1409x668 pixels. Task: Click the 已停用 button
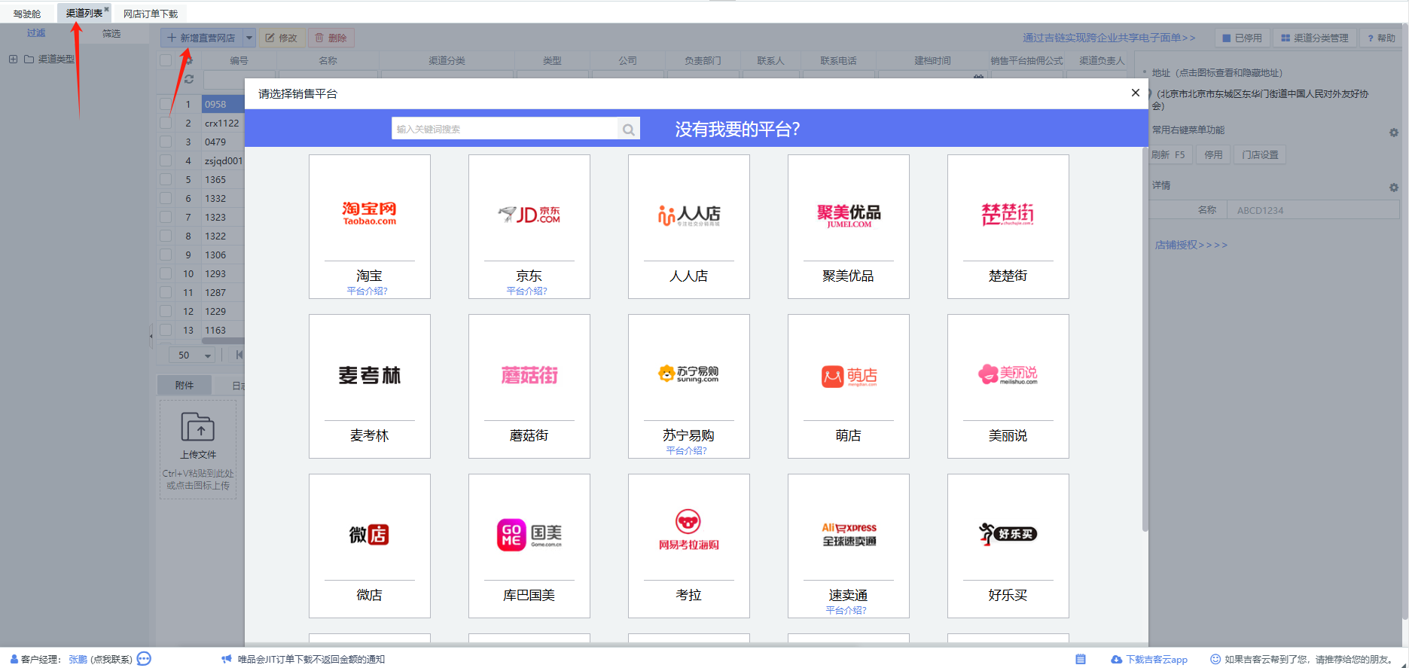click(x=1242, y=38)
